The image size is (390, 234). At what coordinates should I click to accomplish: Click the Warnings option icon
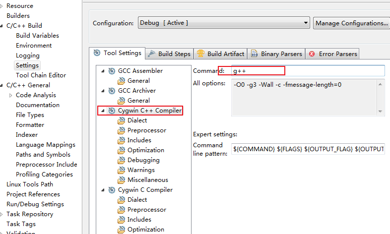121,170
